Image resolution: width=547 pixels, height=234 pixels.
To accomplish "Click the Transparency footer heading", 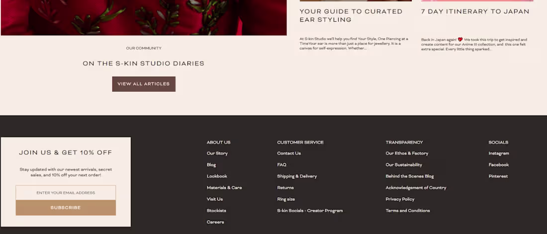I will tap(404, 143).
